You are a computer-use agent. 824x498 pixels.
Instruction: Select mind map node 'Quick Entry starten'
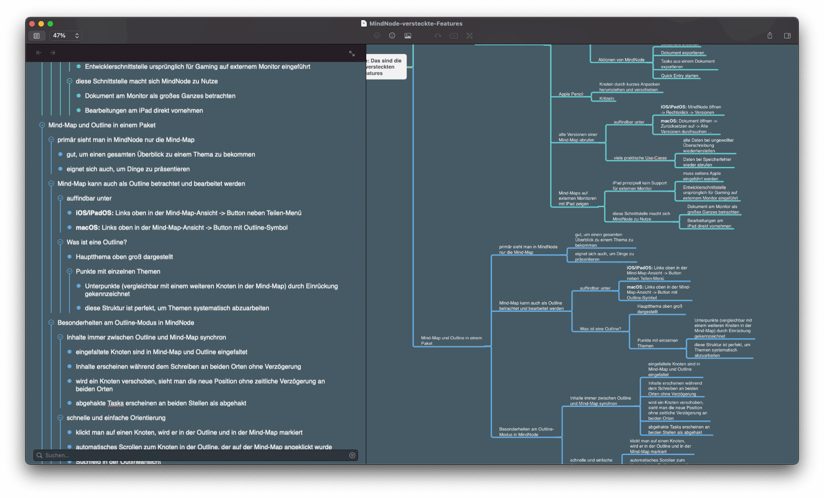pos(680,76)
